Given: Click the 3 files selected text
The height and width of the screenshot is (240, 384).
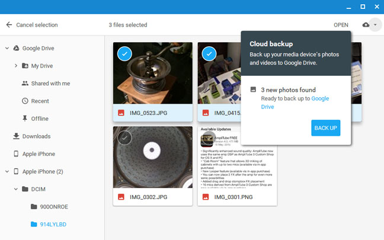Looking at the screenshot, I should coord(128,25).
